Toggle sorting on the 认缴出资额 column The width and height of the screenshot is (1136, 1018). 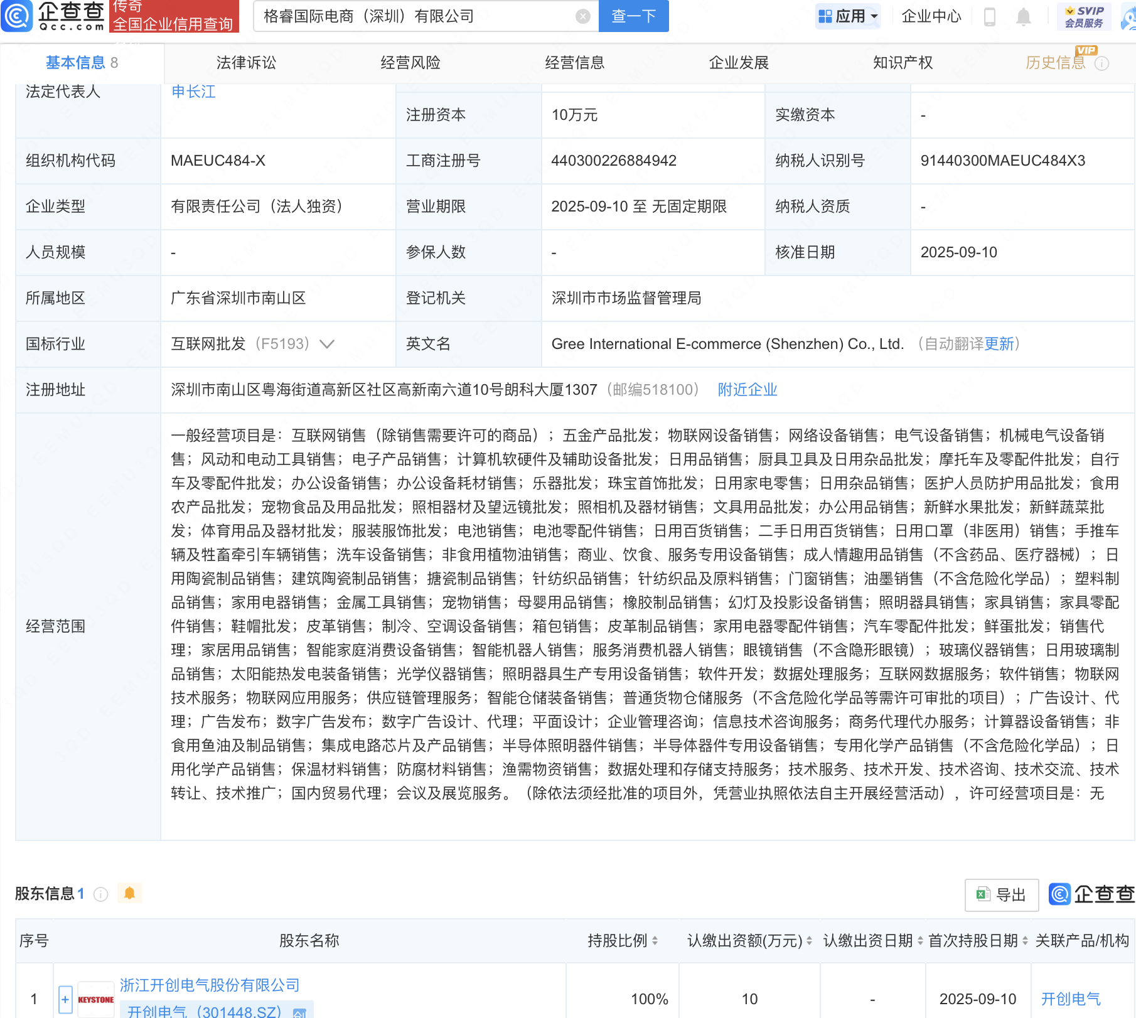[x=810, y=941]
